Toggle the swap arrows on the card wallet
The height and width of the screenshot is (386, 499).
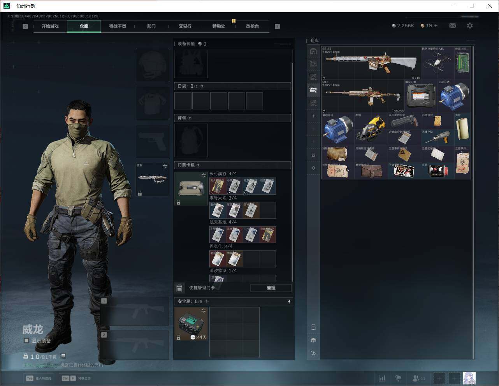204,175
